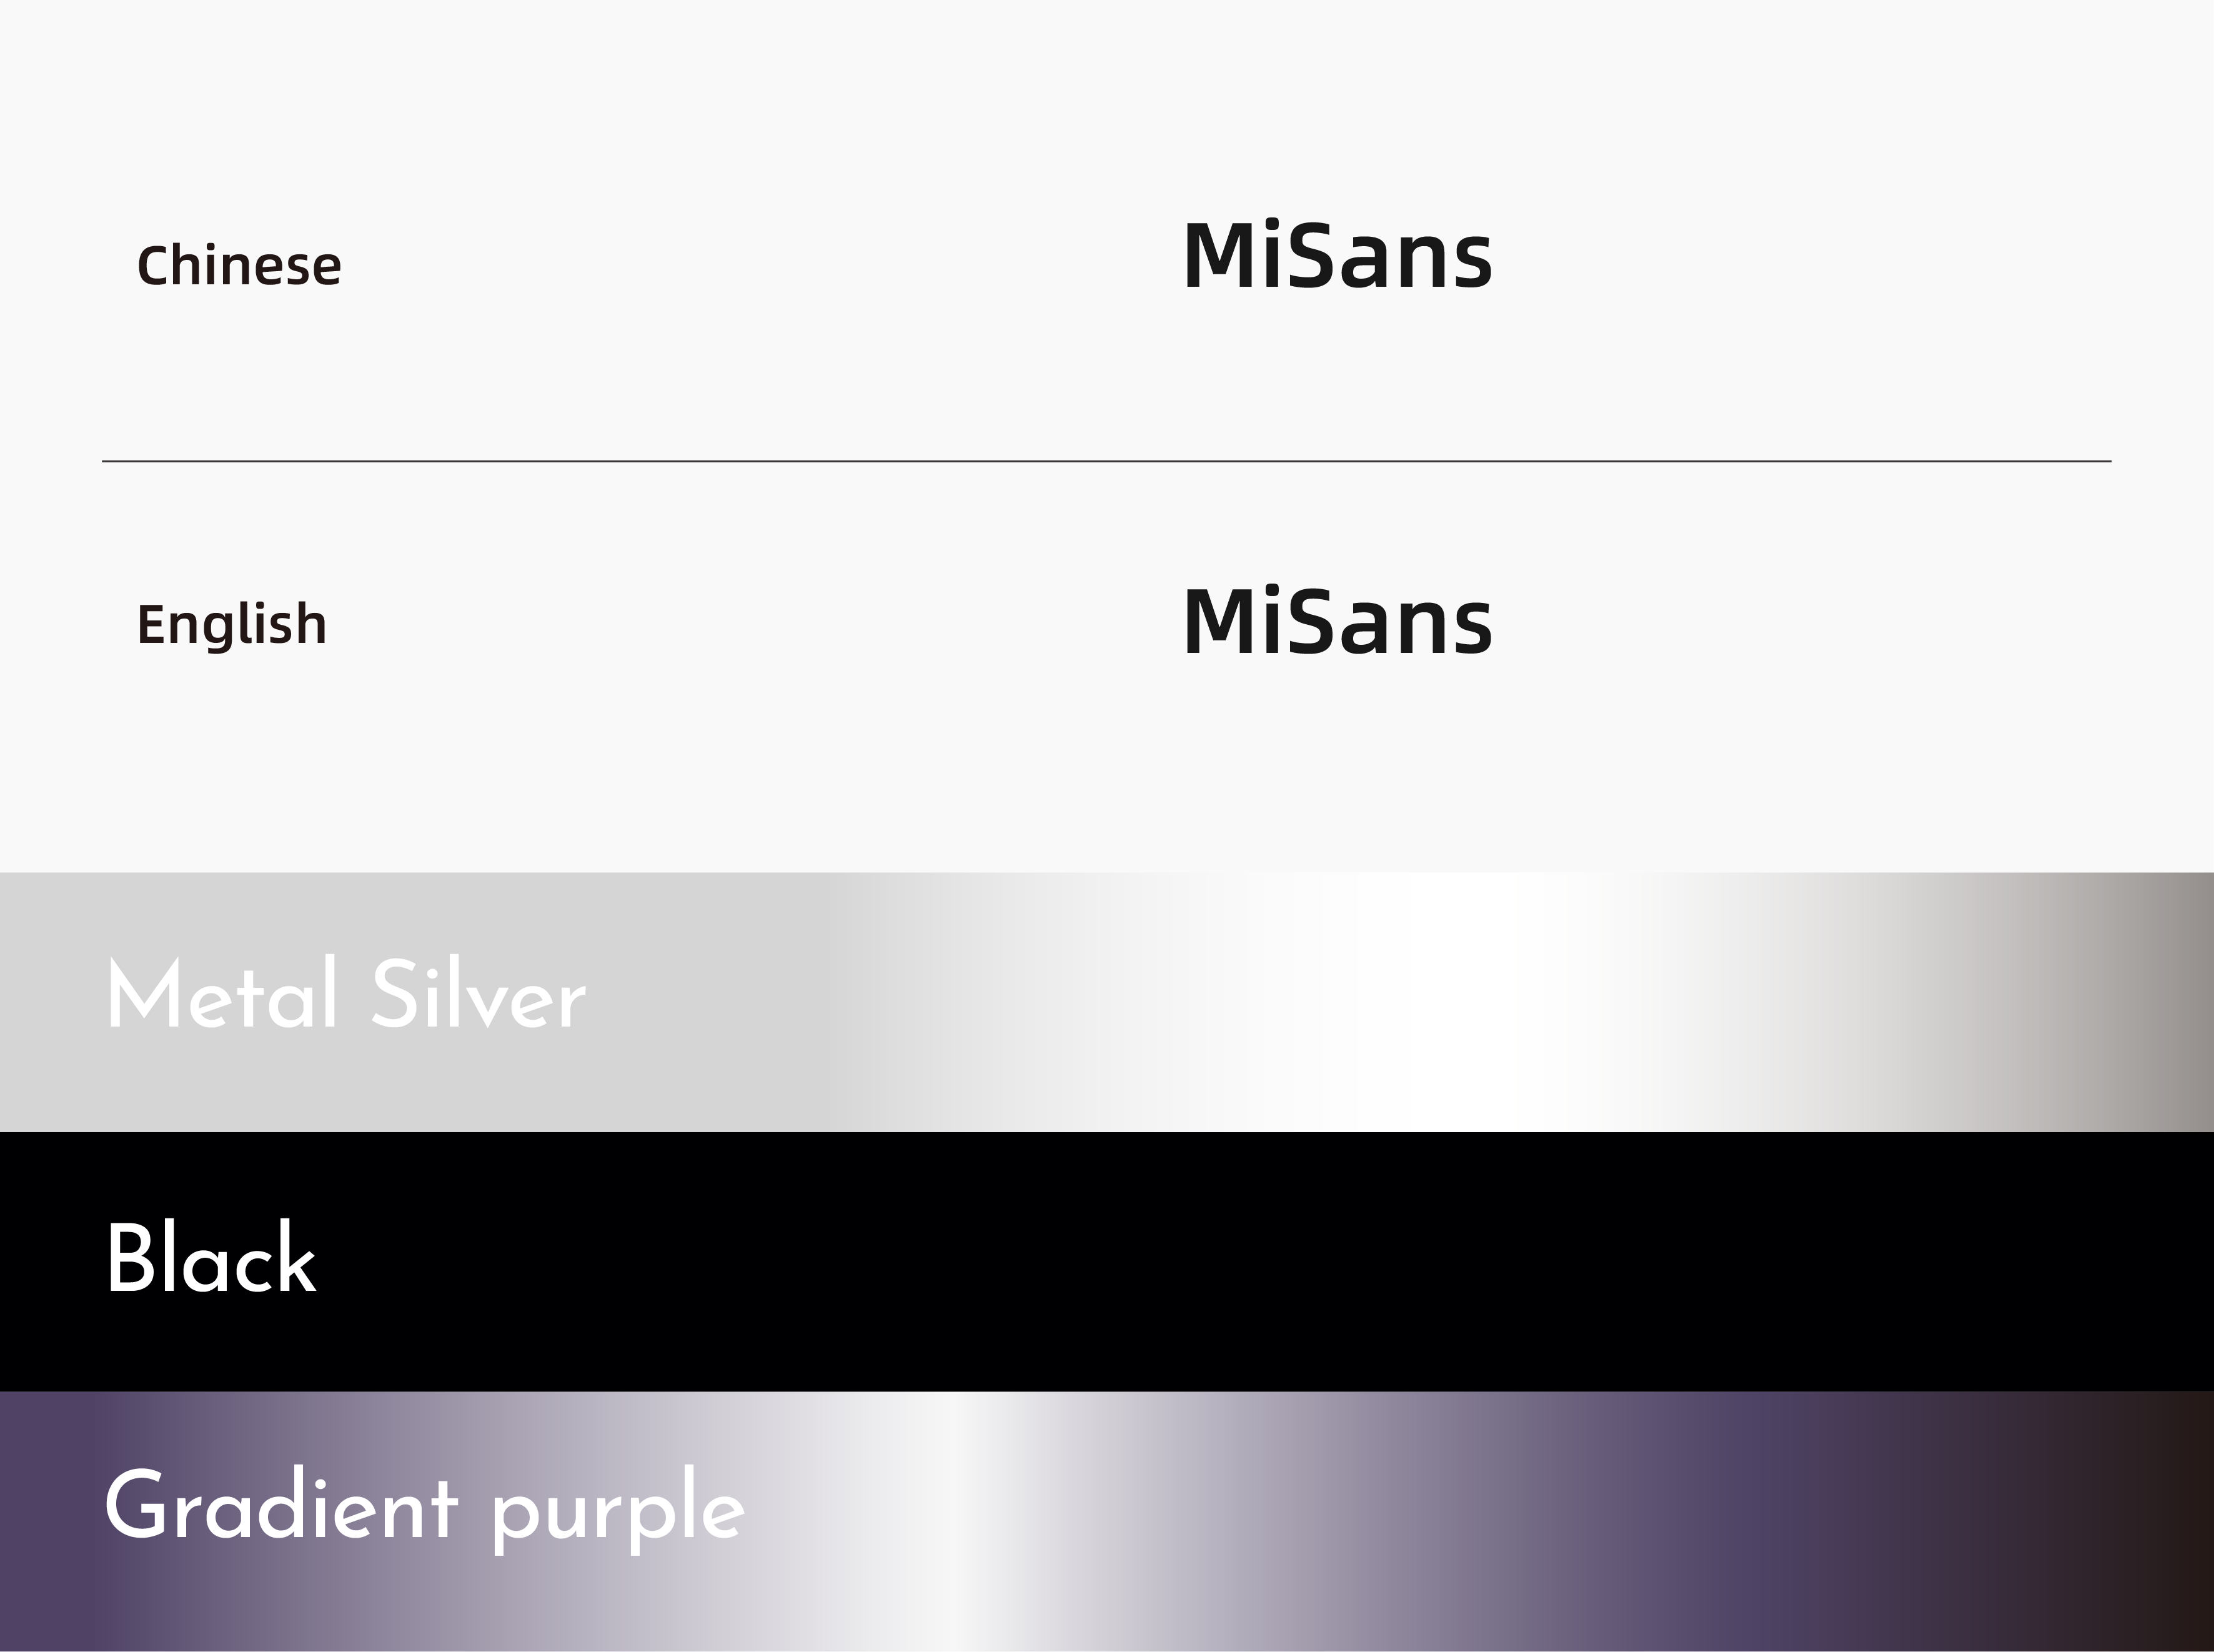Click the MiSans text beside English
This screenshot has width=2214, height=1652.
click(x=1336, y=622)
